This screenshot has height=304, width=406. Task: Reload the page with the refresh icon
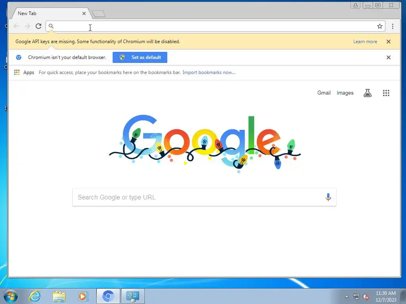(38, 26)
